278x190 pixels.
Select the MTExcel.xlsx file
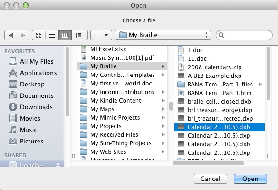click(x=122, y=49)
